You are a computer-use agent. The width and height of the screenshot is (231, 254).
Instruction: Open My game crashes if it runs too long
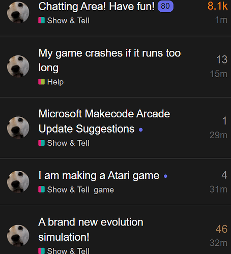[x=109, y=60]
